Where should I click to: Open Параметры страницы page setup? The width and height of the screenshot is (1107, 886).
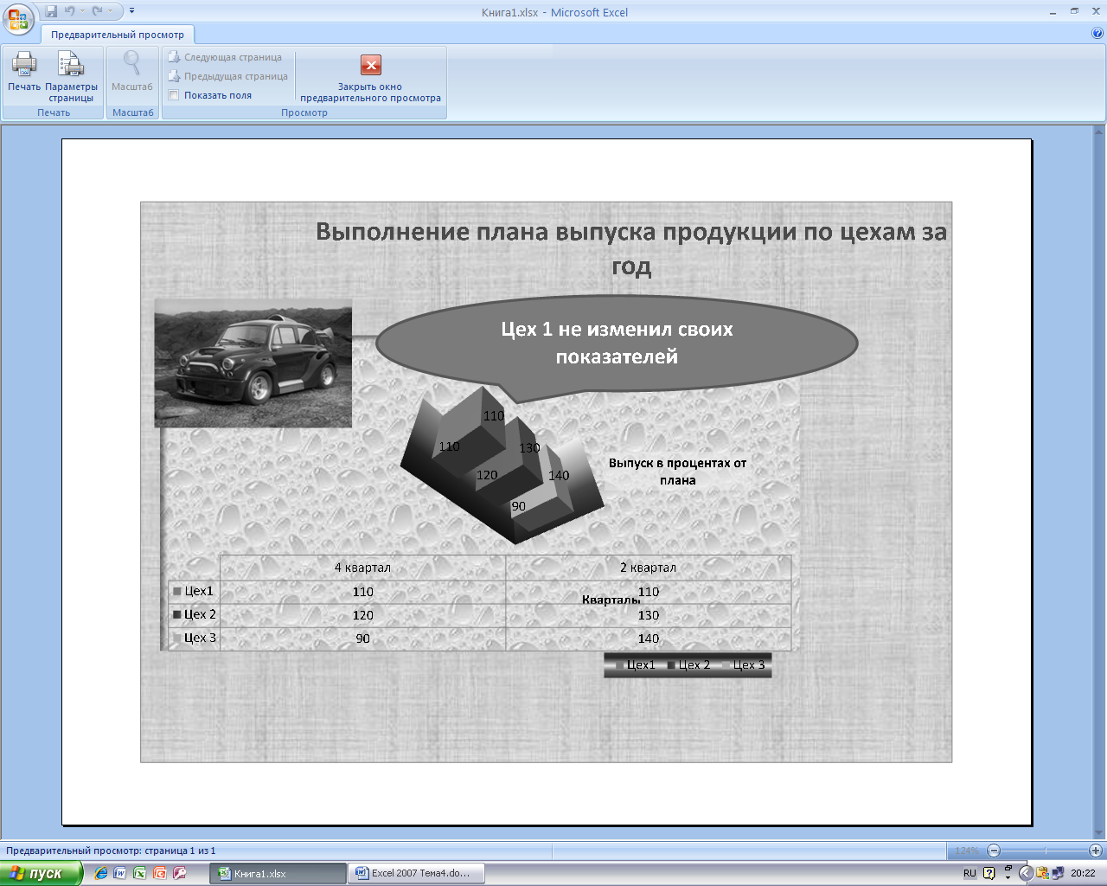[71, 76]
